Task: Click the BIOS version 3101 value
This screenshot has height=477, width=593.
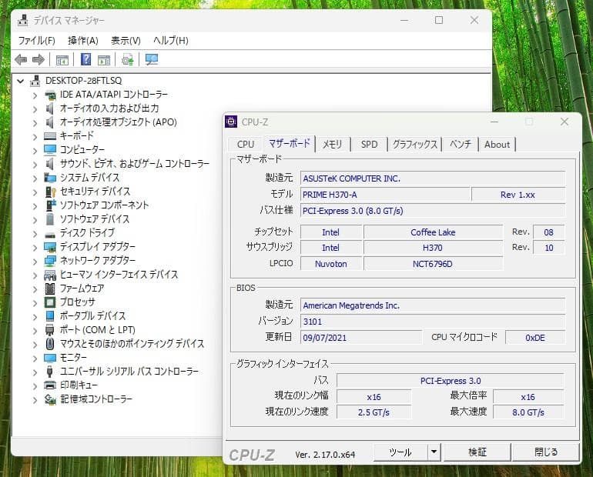Action: 433,322
